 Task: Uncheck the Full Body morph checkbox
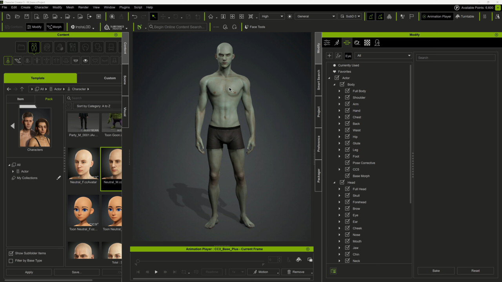tap(347, 91)
